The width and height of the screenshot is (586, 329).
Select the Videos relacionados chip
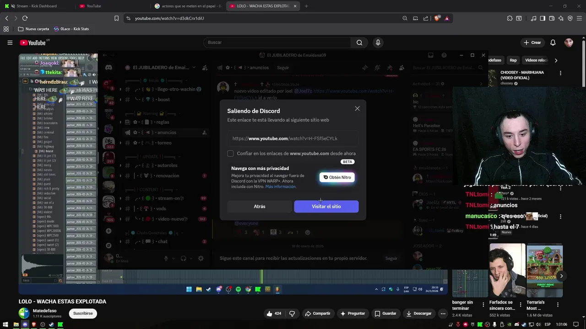coord(536,60)
